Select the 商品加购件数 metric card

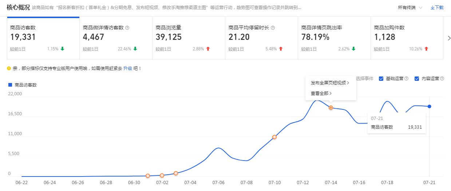tap(407, 38)
